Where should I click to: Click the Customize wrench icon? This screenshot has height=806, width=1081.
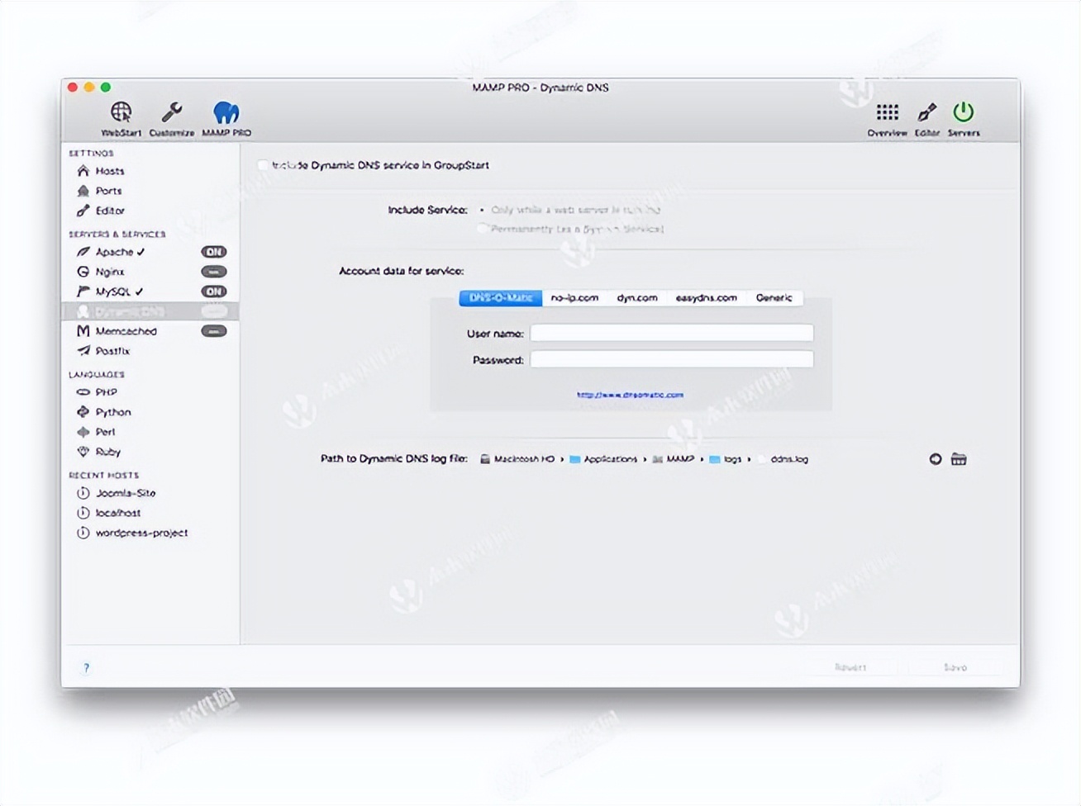pos(172,111)
